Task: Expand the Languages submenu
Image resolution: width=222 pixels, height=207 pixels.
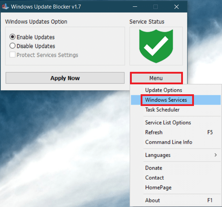Action: [176, 155]
